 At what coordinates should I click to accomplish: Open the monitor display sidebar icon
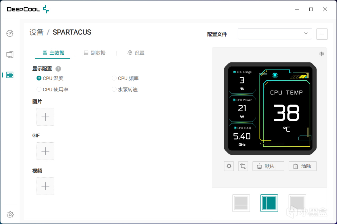pyautogui.click(x=10, y=55)
